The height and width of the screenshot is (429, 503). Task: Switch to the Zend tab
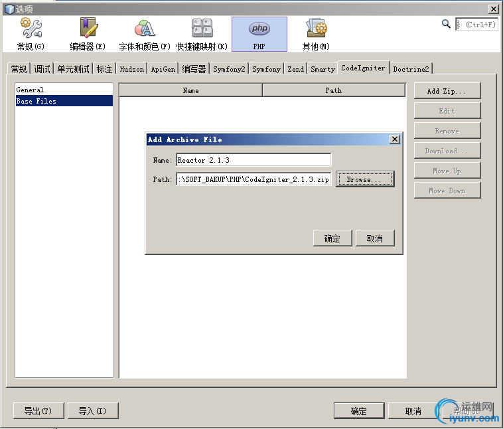pyautogui.click(x=295, y=68)
